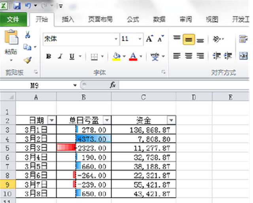Open the font size dropdown
This screenshot has height=203, width=253.
point(140,39)
